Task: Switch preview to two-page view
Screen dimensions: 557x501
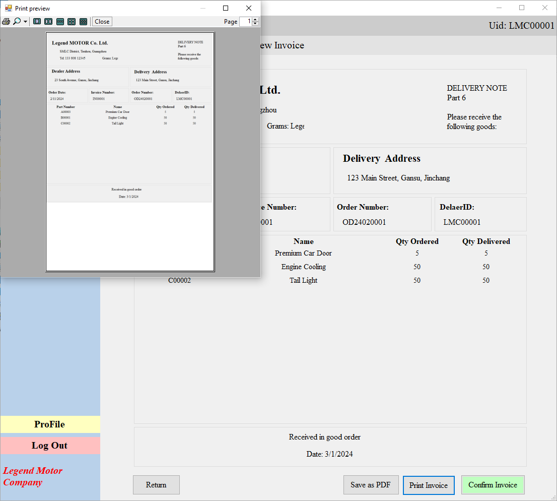Action: click(x=48, y=21)
